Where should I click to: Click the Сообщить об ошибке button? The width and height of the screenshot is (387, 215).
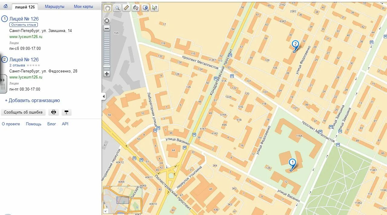23,112
